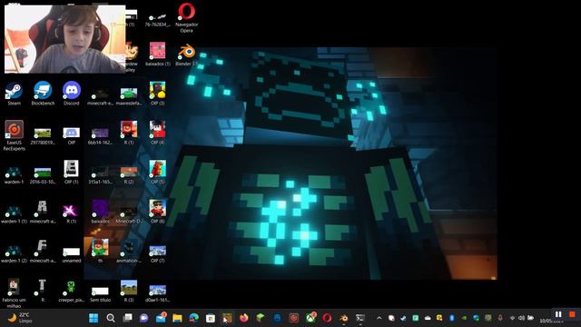Stop the screen recording
This screenshot has height=327, width=581.
tap(572, 314)
